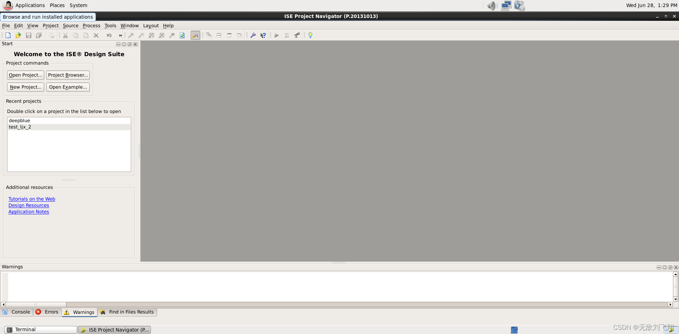679x334 pixels.
Task: Click the Open Project... button
Action: [25, 75]
